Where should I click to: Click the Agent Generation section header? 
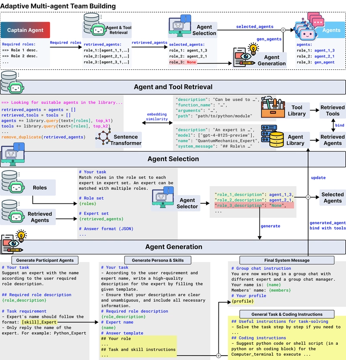(173, 247)
